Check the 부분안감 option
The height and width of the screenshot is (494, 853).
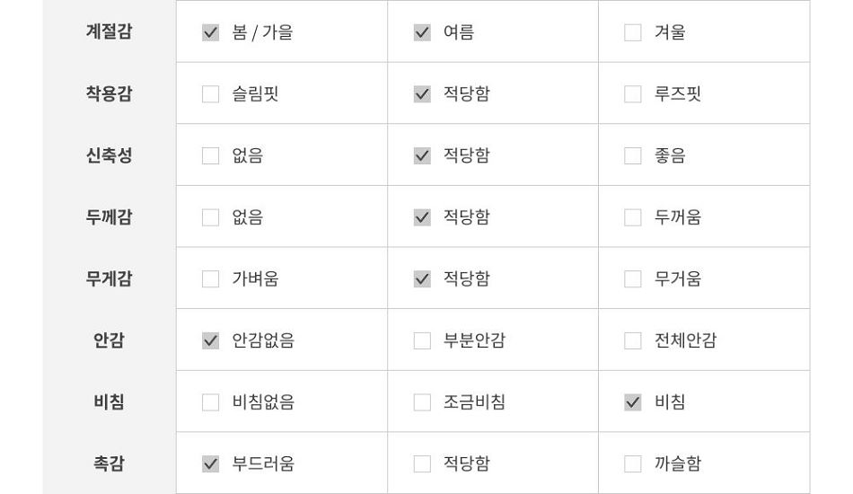[422, 340]
